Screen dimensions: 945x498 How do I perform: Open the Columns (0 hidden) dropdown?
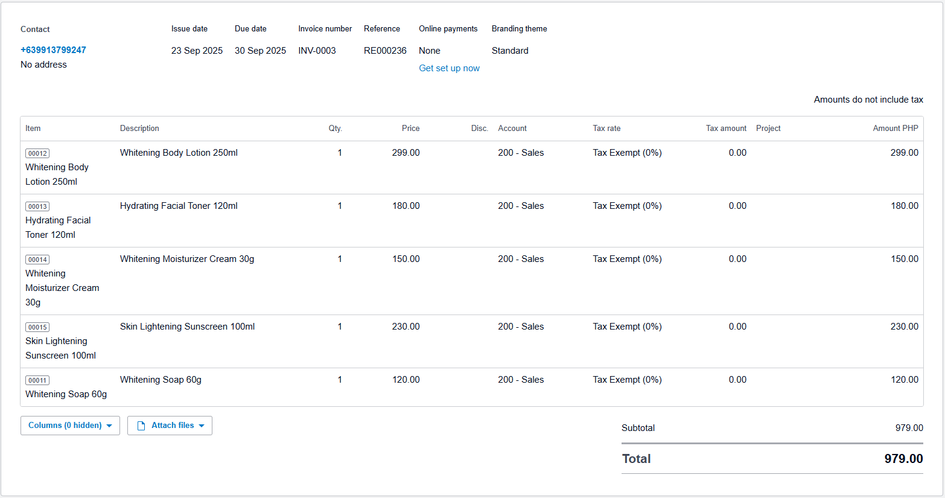click(x=70, y=426)
